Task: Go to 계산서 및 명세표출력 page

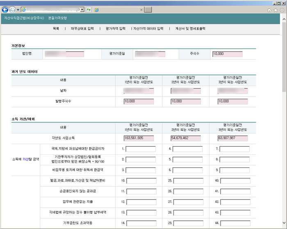Action: click(190, 29)
